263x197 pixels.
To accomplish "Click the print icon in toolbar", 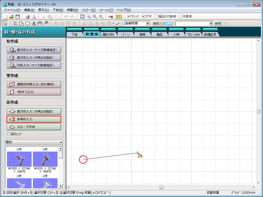I will pos(27,16).
